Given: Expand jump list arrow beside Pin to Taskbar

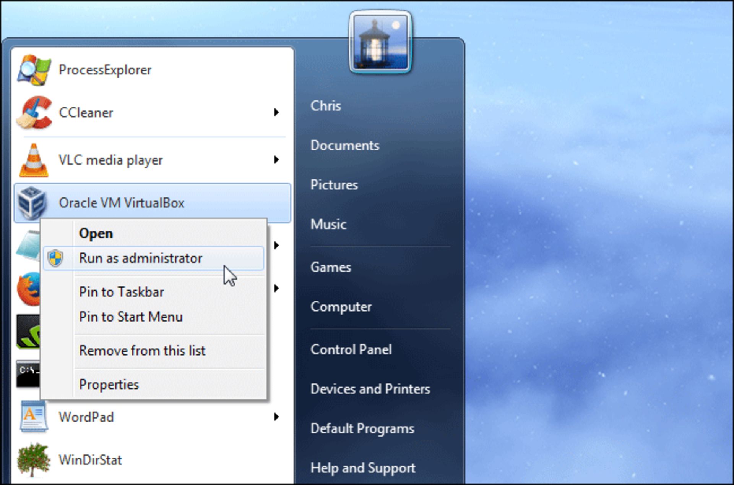Looking at the screenshot, I should click(276, 288).
